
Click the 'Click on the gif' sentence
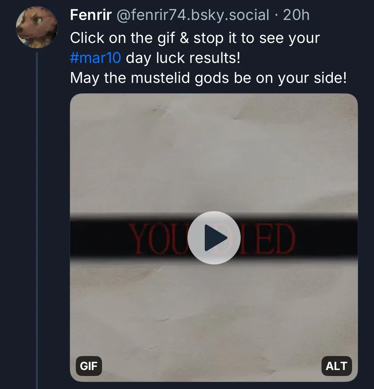pos(121,38)
